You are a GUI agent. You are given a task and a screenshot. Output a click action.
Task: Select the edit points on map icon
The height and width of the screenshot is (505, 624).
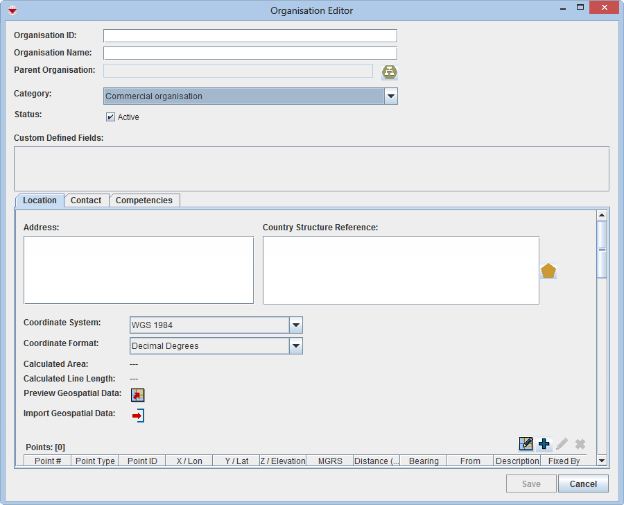point(526,443)
